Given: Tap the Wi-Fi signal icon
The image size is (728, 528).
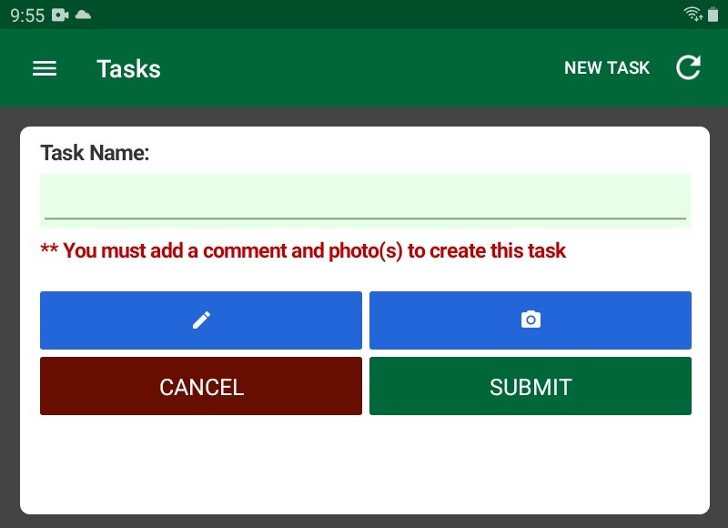Looking at the screenshot, I should click(x=693, y=15).
